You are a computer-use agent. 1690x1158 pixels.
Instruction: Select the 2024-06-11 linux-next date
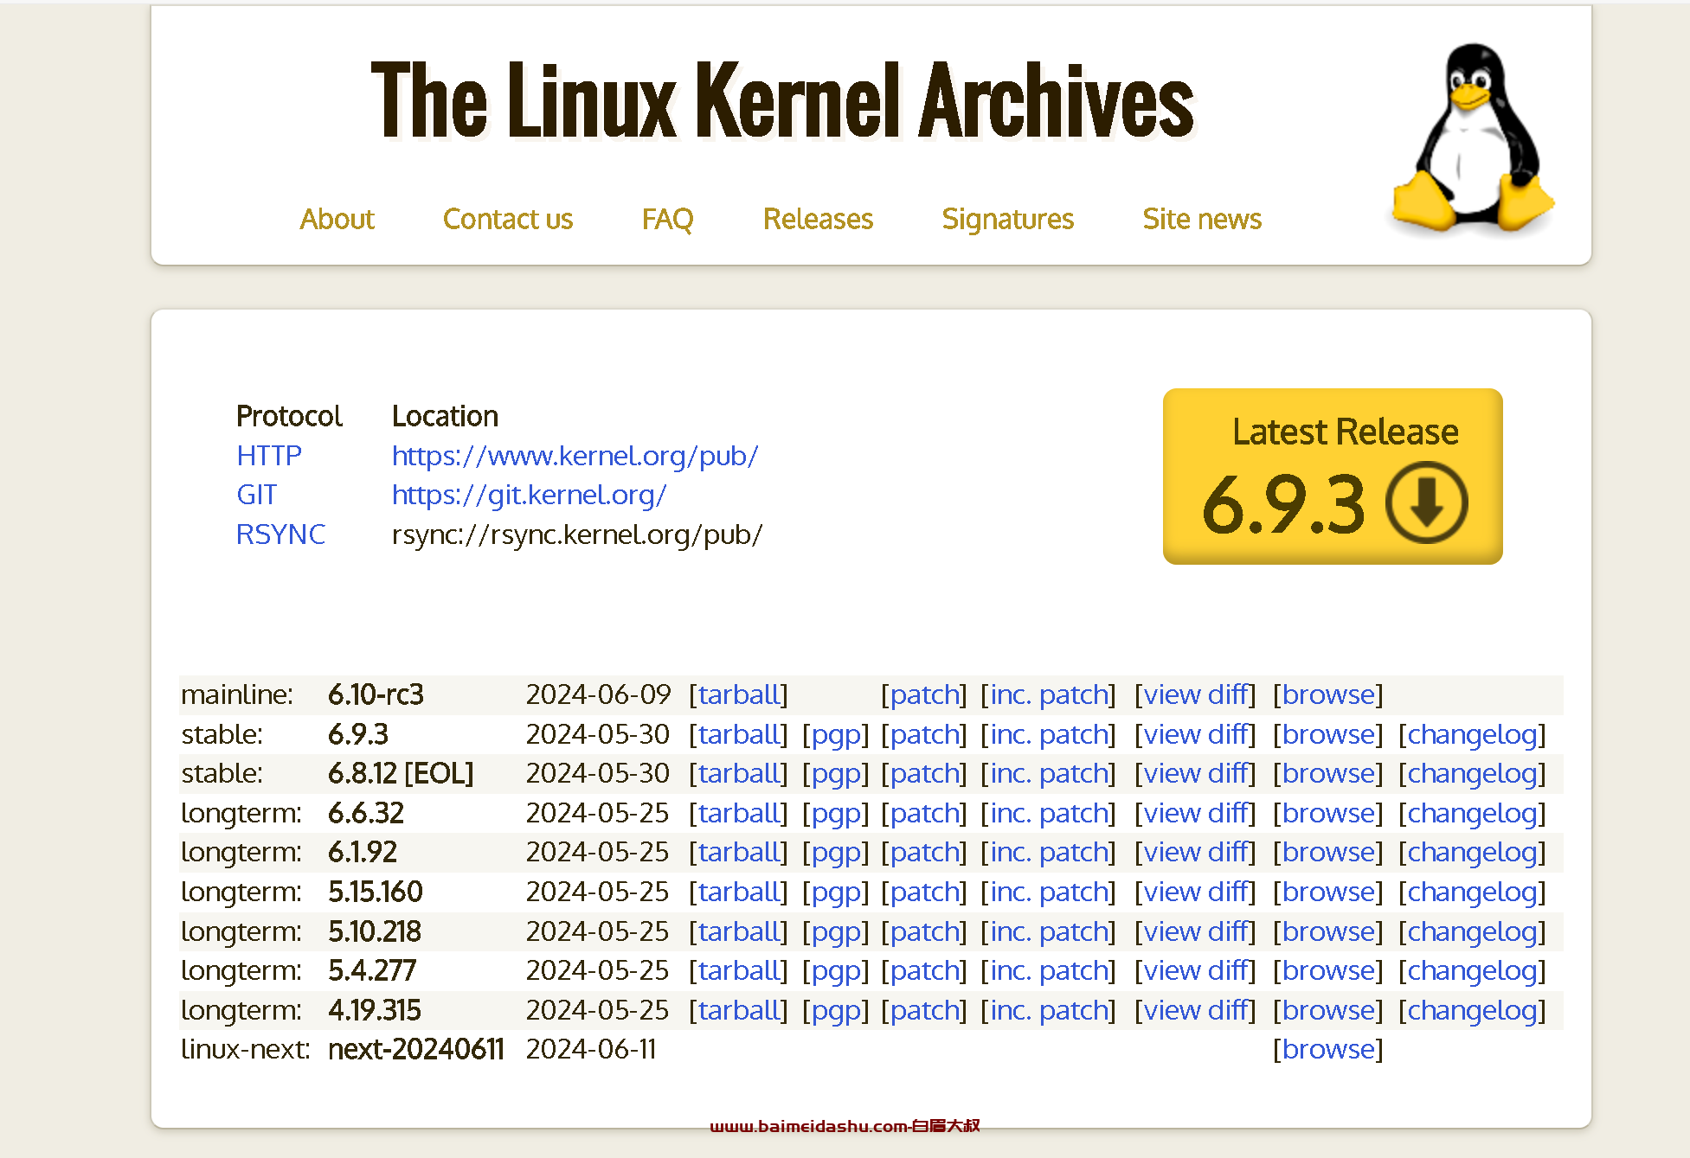click(x=591, y=1049)
